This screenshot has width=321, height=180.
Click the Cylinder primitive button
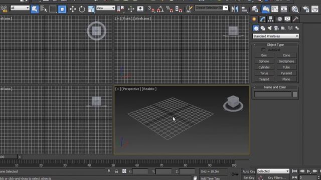tap(264, 67)
